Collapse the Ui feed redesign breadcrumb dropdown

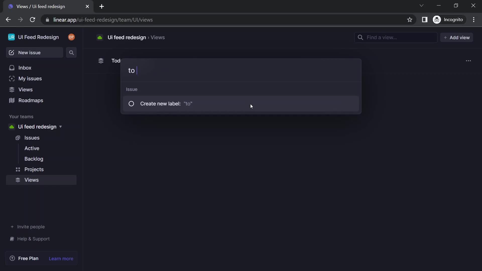[127, 37]
